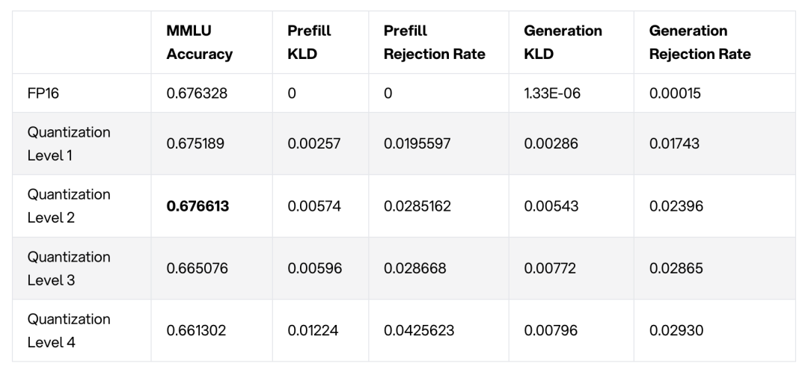
Task: Select the Quantization Level 1 row label
Action: click(69, 143)
